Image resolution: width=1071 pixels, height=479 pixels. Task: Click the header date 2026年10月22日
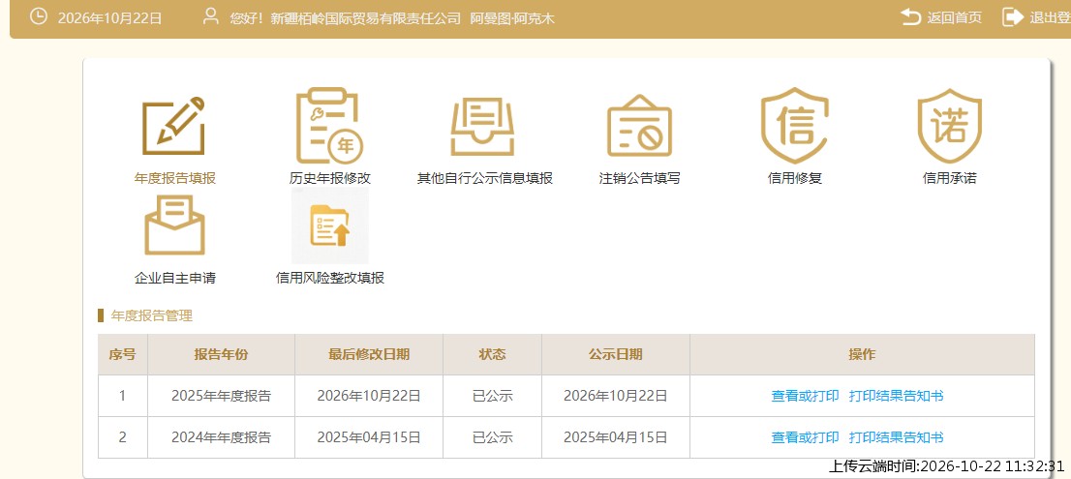click(x=110, y=18)
